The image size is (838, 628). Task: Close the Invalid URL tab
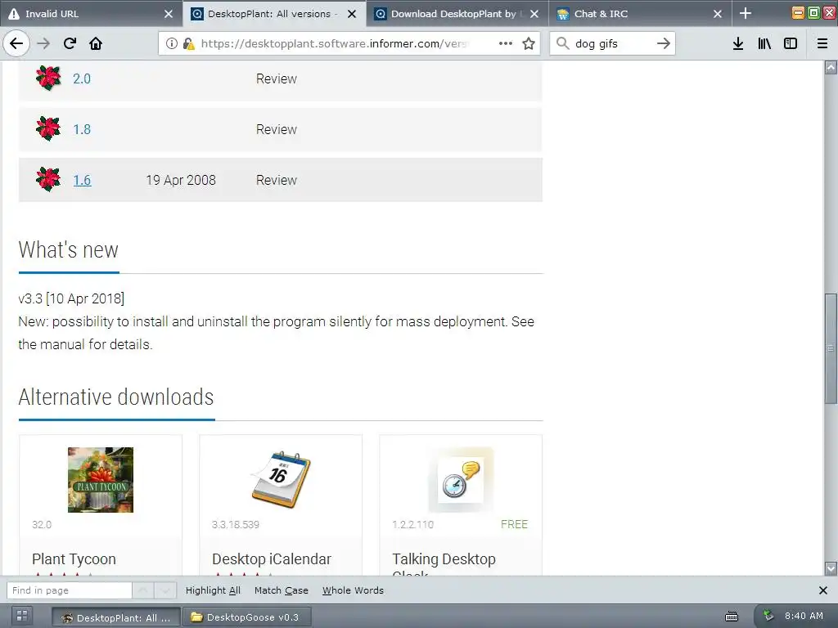(169, 14)
